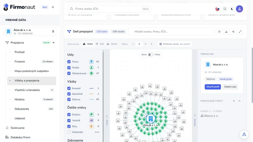The height and width of the screenshot is (142, 253).
Task: Open the Financie sidebar item
Action: pos(32,62)
